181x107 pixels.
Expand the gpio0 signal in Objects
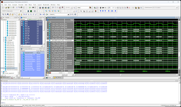pyautogui.click(x=22, y=22)
